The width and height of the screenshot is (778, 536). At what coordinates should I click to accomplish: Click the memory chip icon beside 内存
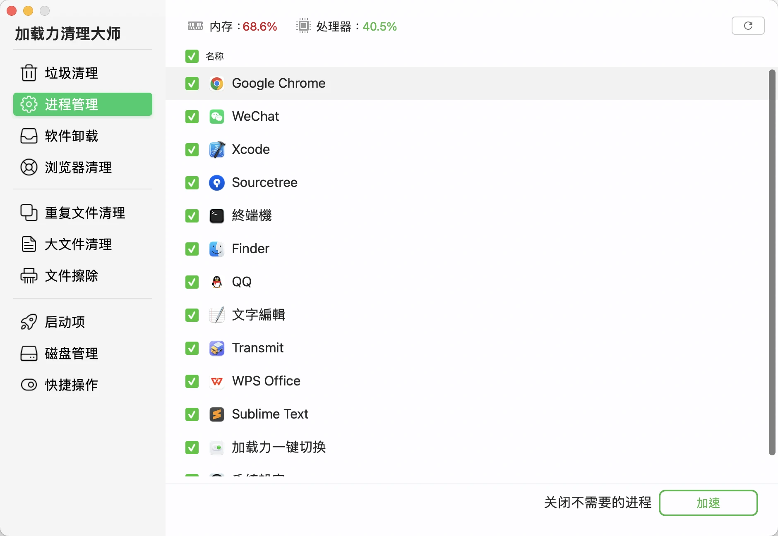195,26
